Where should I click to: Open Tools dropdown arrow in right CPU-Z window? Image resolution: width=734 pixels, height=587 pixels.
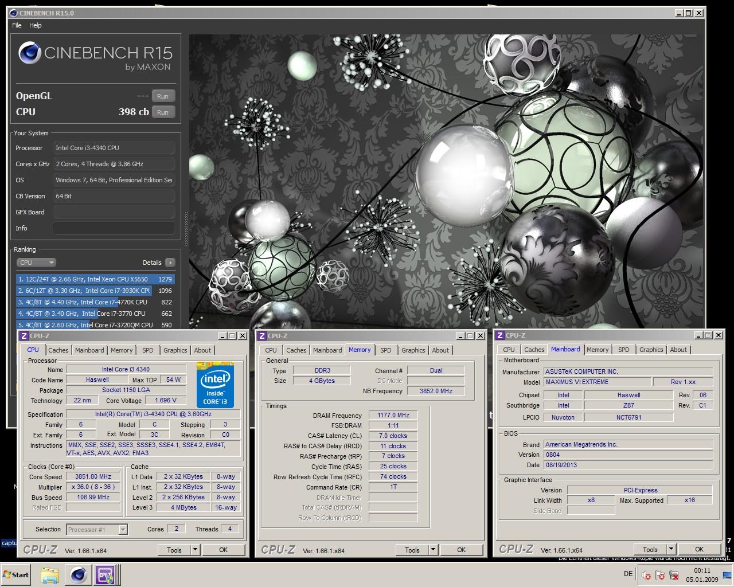671,549
